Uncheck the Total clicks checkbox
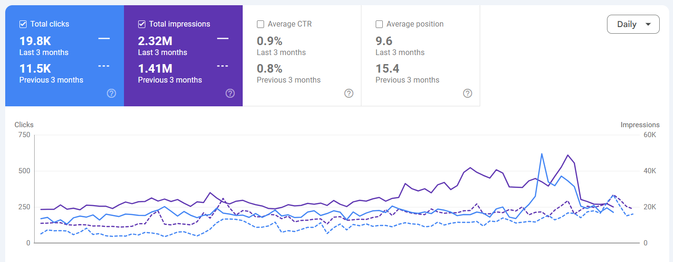The width and height of the screenshot is (673, 262). (23, 24)
